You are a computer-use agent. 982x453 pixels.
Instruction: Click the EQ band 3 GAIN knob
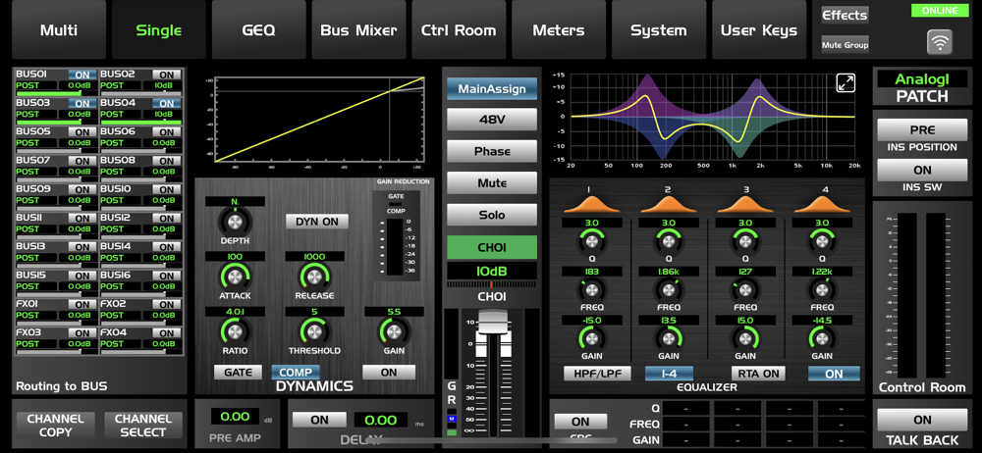[745, 338]
